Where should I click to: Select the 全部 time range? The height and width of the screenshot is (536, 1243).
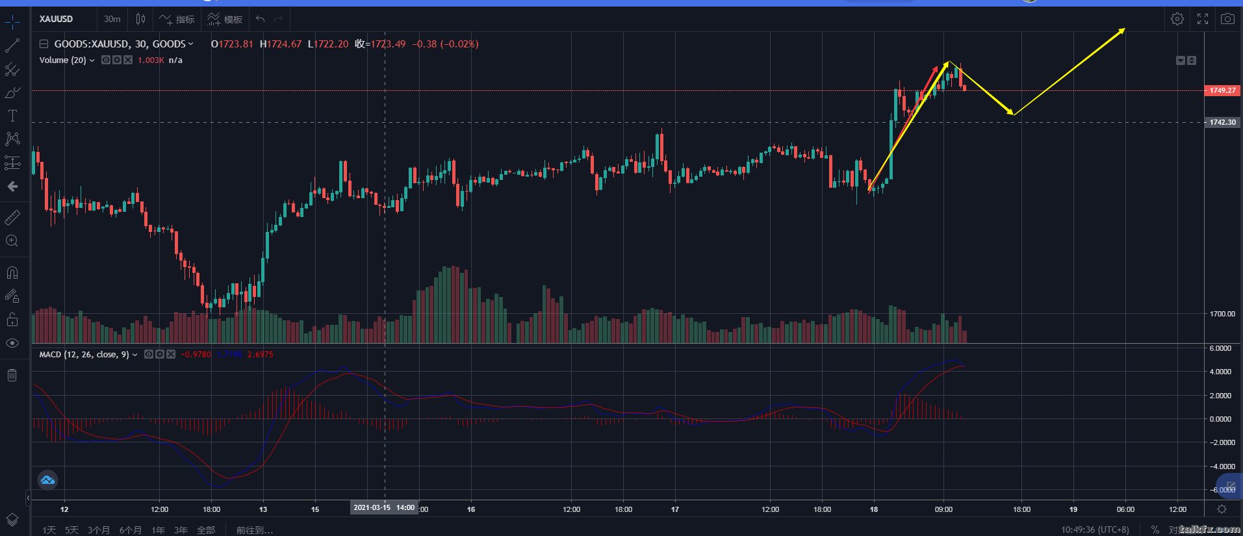206,530
